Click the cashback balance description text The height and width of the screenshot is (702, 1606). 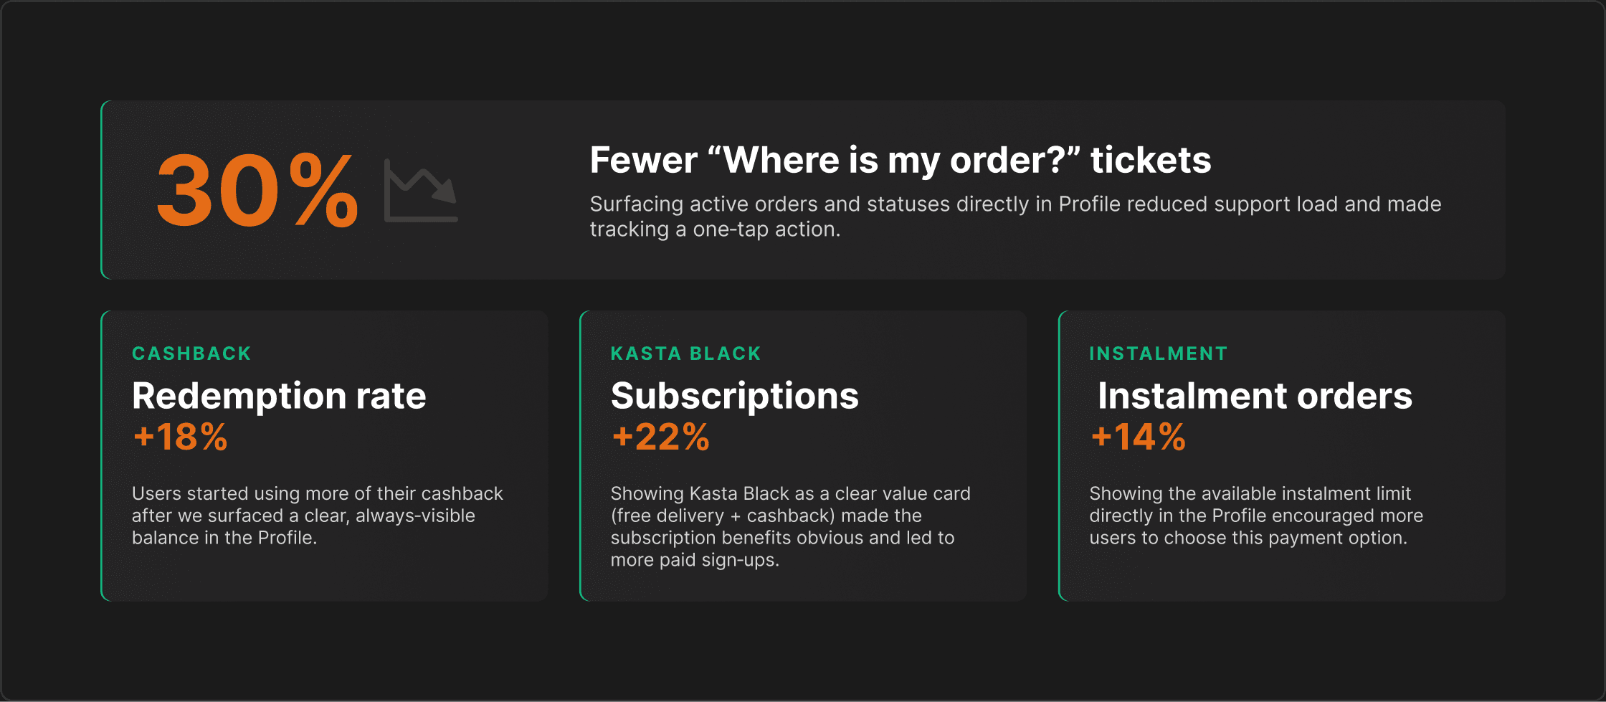pyautogui.click(x=317, y=516)
